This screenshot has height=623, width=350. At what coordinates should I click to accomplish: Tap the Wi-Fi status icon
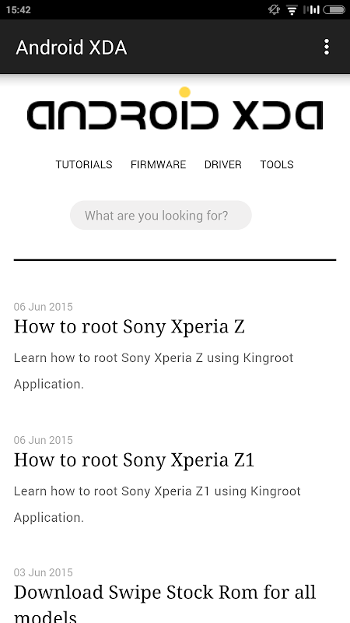[292, 10]
